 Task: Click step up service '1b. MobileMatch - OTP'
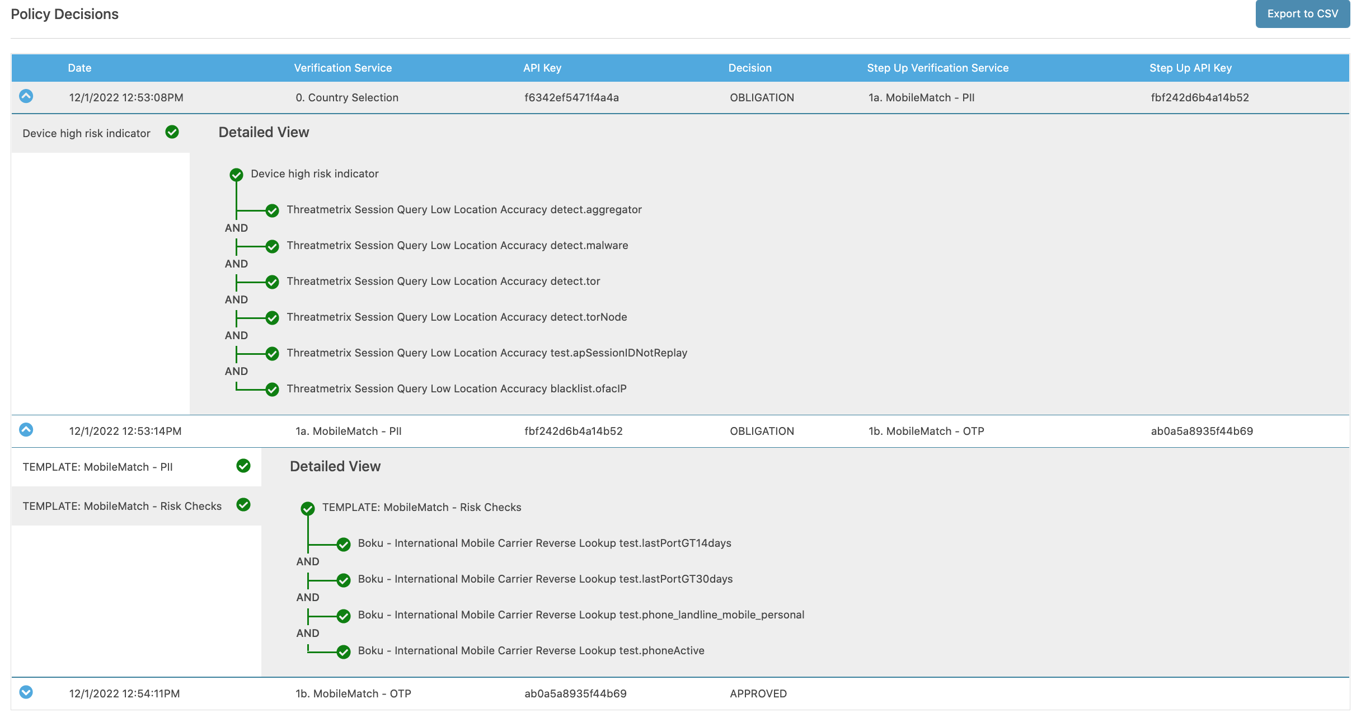click(x=926, y=431)
